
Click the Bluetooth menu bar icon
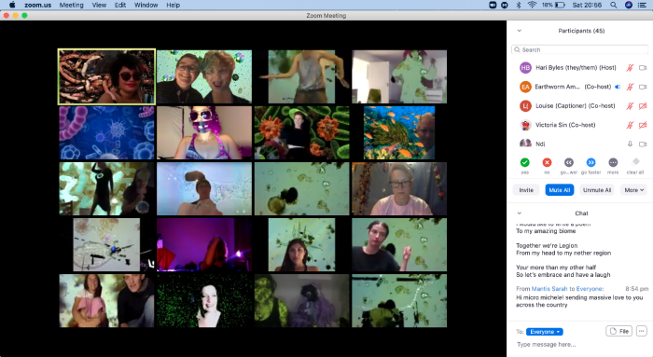pyautogui.click(x=519, y=5)
